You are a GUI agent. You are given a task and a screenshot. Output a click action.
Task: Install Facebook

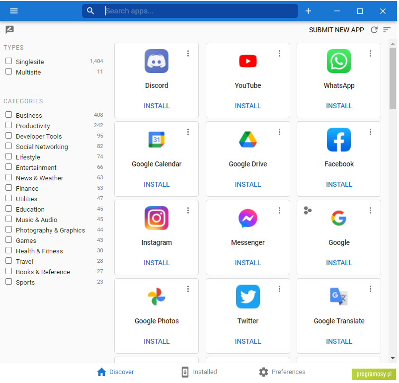[x=339, y=184]
